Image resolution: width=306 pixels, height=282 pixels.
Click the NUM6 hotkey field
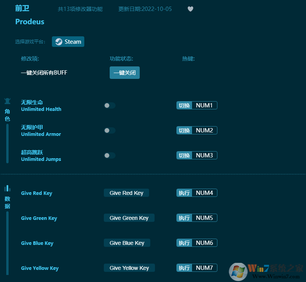click(205, 243)
